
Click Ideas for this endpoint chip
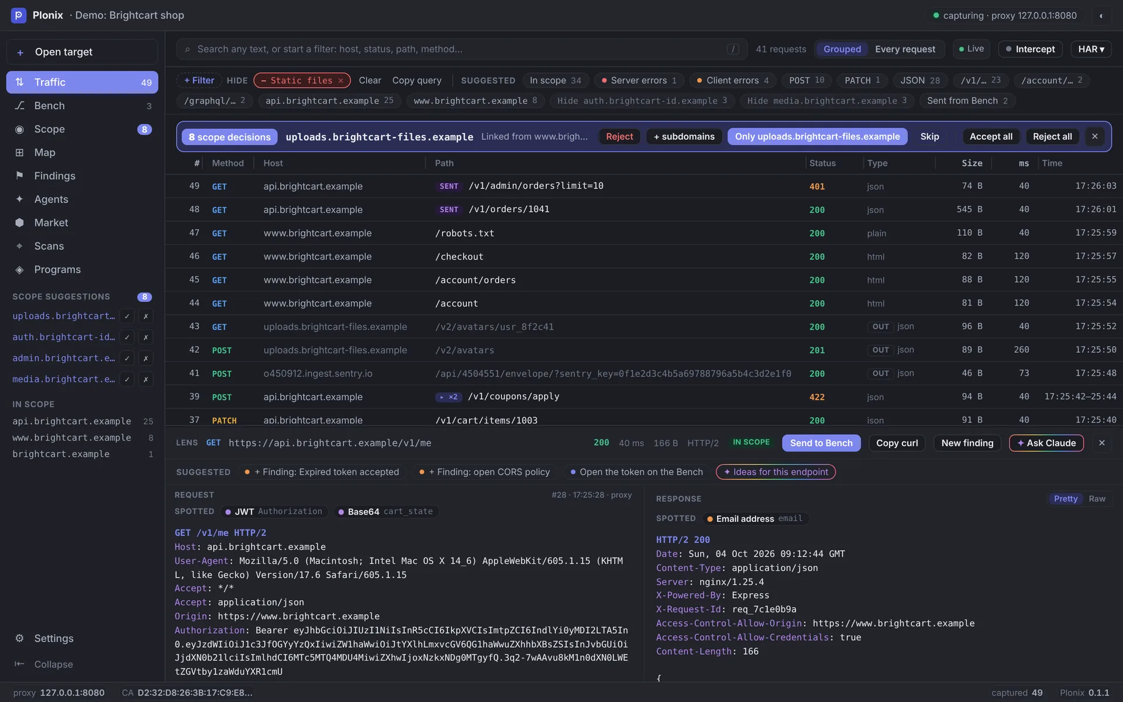coord(776,472)
